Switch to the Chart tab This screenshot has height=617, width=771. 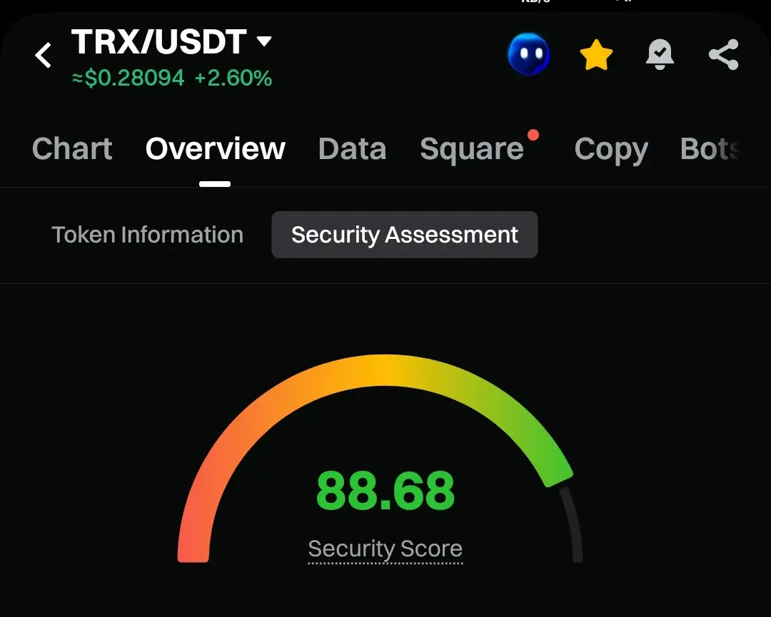72,148
